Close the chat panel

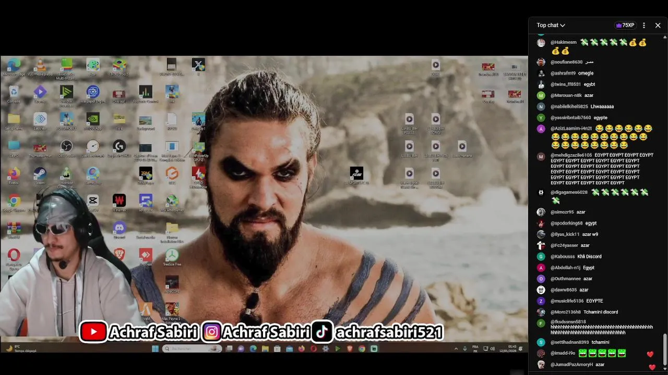click(658, 25)
